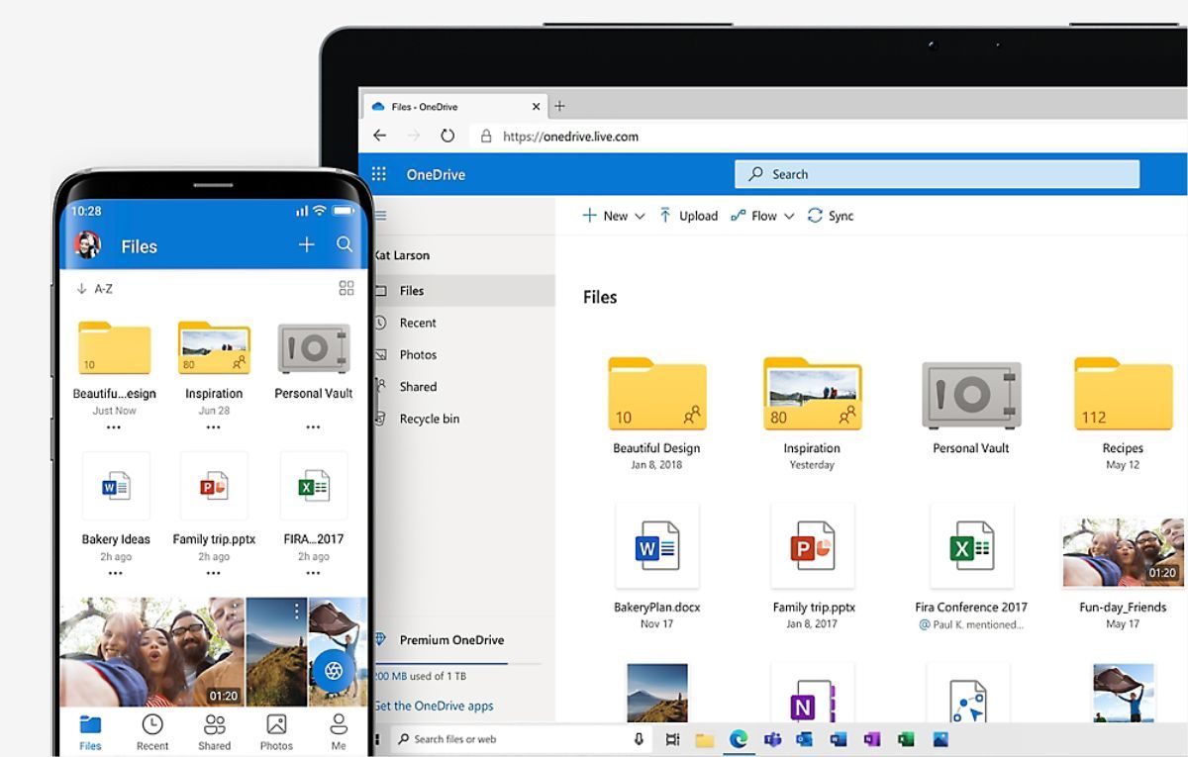Toggle the hamburger navigation menu
The height and width of the screenshot is (757, 1188).
click(x=381, y=216)
